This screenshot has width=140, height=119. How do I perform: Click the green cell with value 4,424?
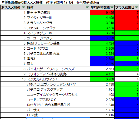click(102, 43)
